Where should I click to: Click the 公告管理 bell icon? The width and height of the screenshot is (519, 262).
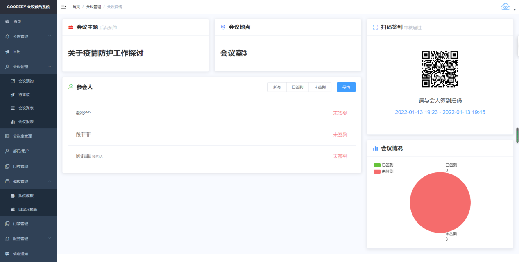[x=7, y=36]
